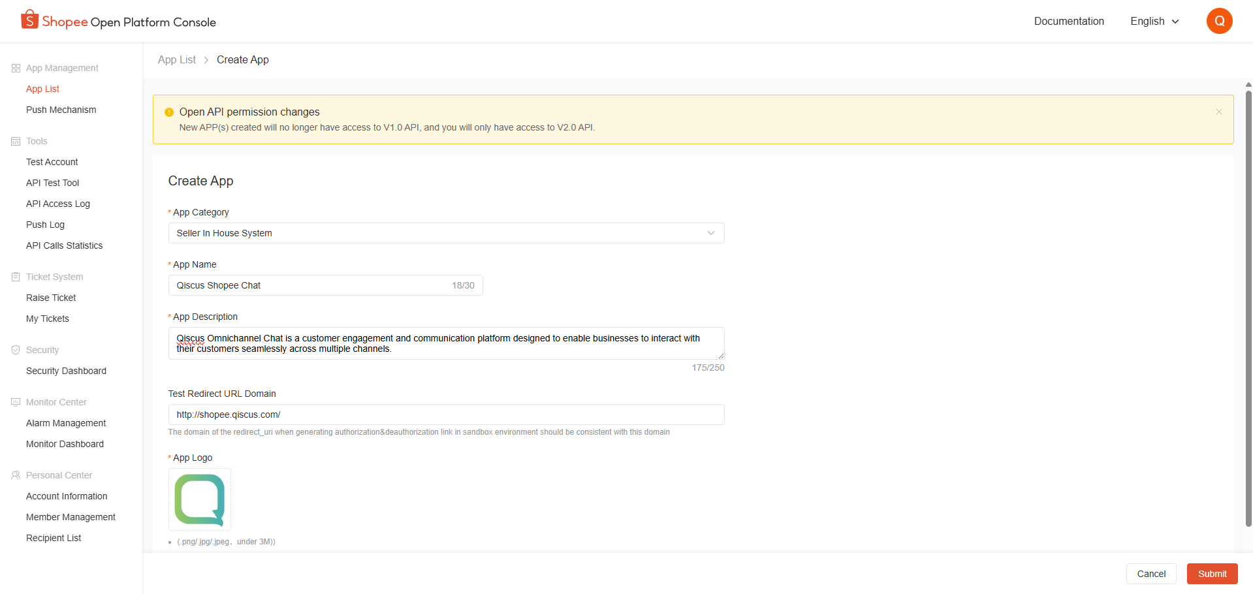Open Push Mechanism page
Viewport: 1253px width, 594px height.
pyautogui.click(x=61, y=110)
